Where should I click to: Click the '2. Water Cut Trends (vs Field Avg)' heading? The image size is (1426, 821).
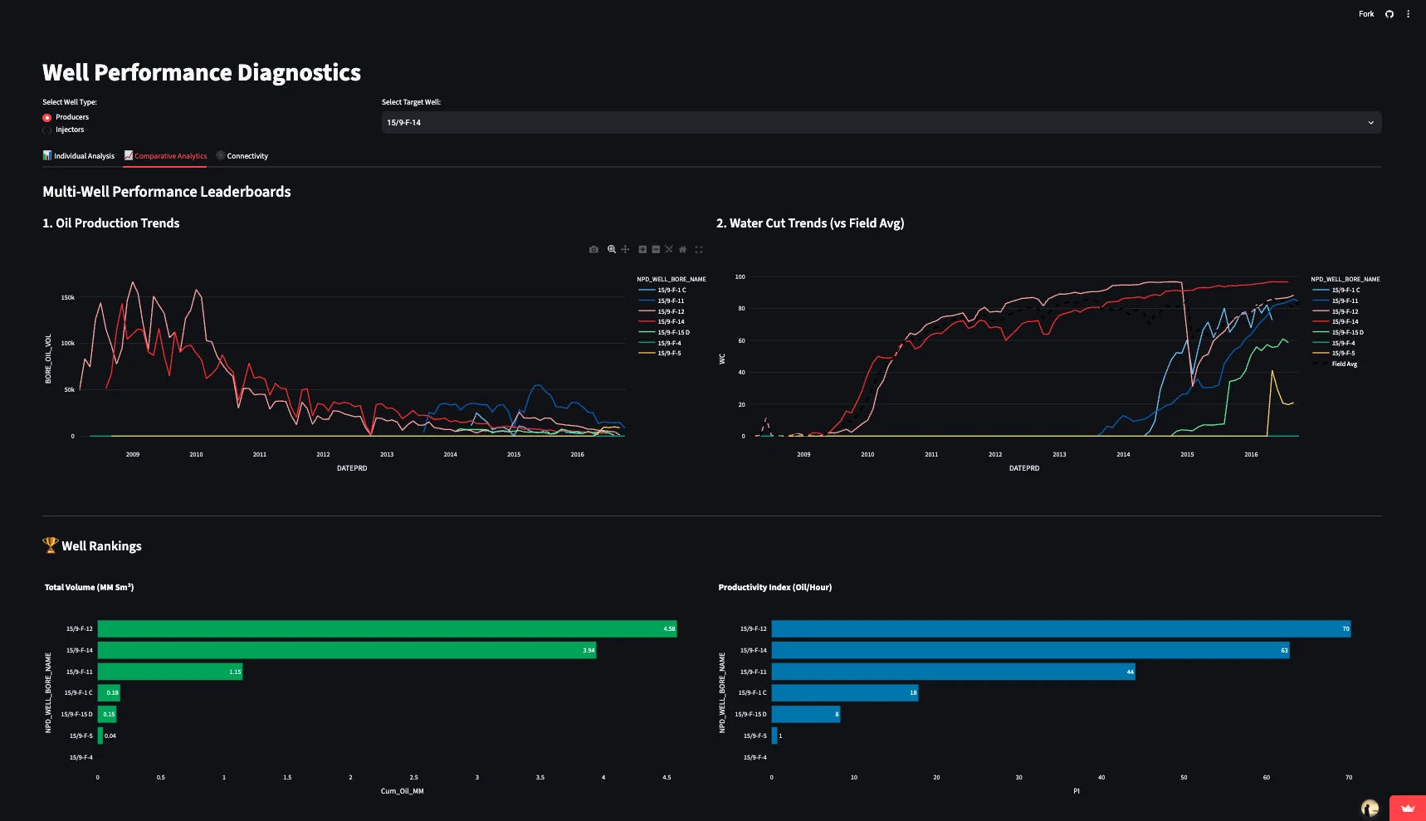coord(810,223)
